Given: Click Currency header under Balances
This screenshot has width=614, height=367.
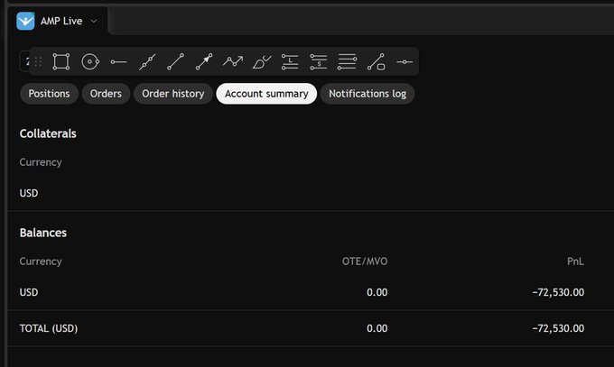Looking at the screenshot, I should (41, 261).
